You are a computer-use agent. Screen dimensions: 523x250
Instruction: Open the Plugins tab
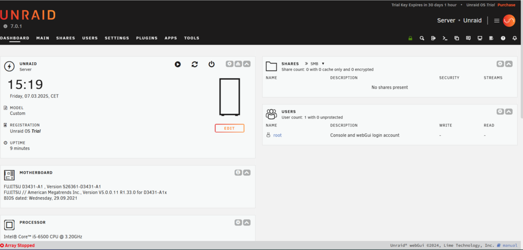click(x=147, y=38)
